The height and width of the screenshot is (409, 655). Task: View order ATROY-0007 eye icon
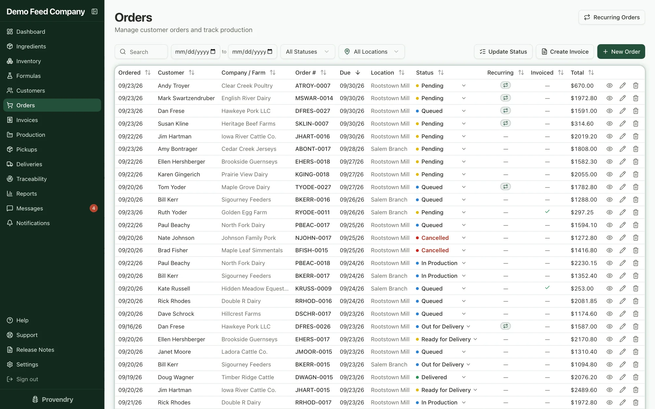point(609,86)
